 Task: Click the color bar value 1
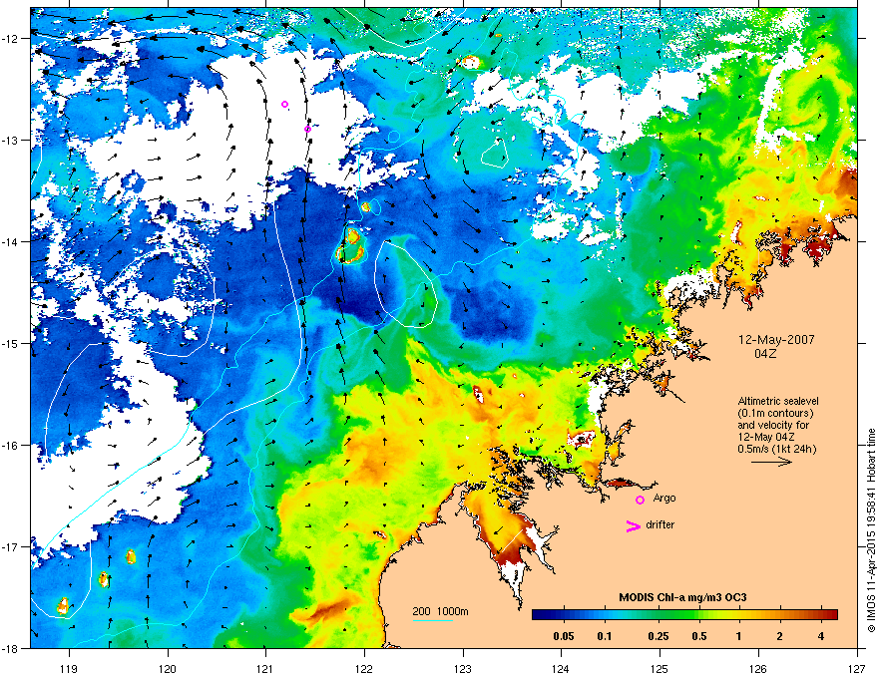pyautogui.click(x=738, y=636)
